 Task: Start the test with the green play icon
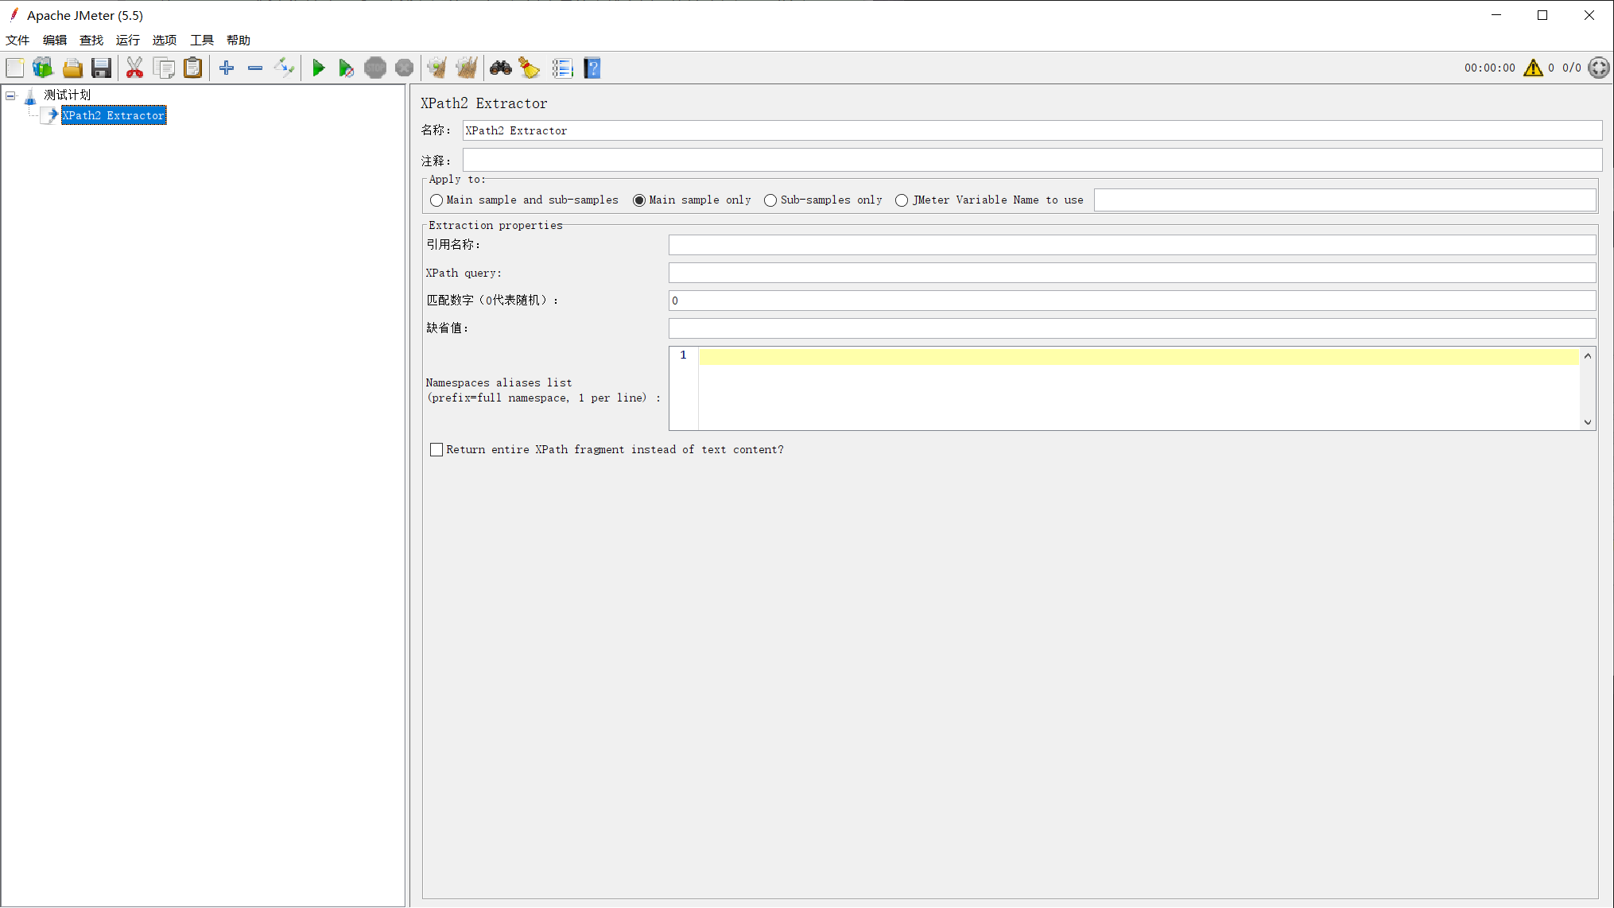pos(319,68)
